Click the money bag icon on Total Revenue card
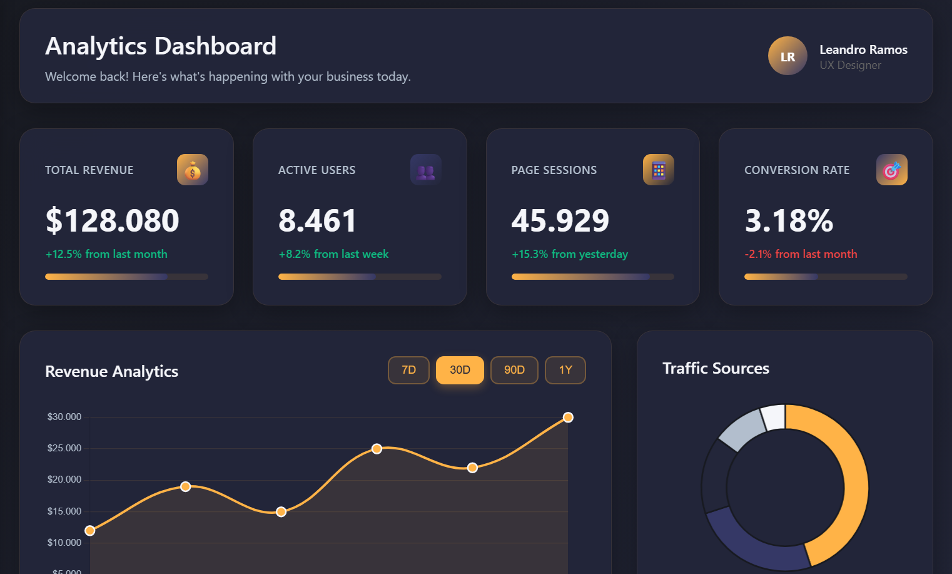This screenshot has height=574, width=952. [192, 169]
